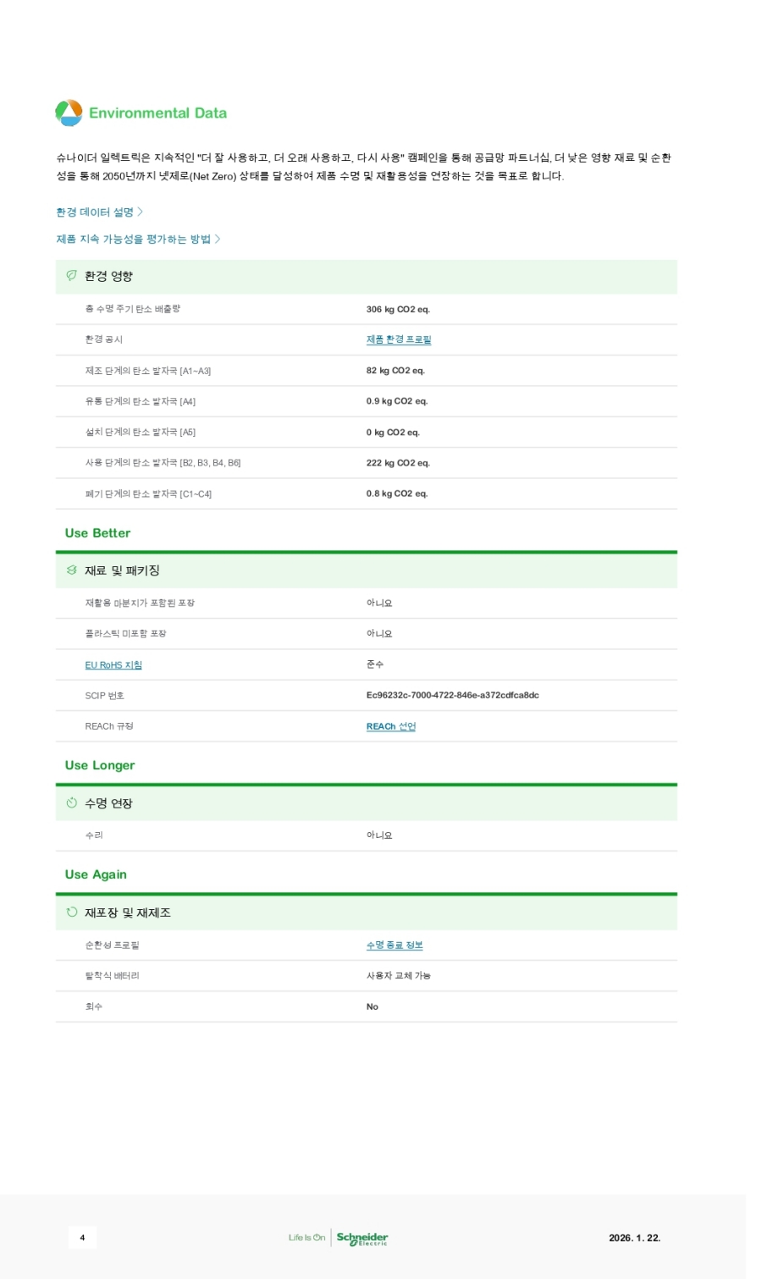This screenshot has width=762, height=1279.
Task: Click the clock icon beside 수명 연장
Action: click(72, 803)
